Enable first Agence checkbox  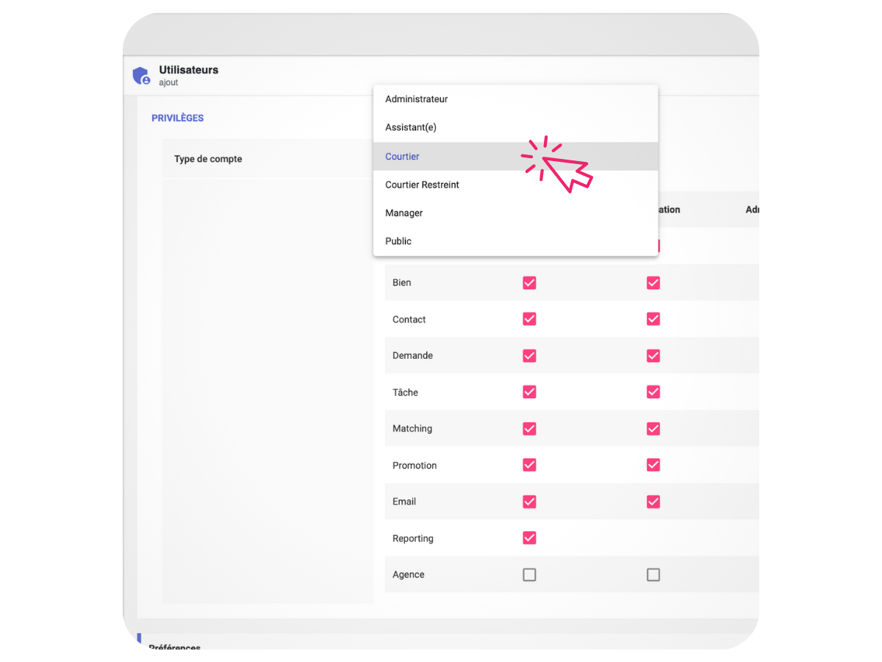tap(529, 574)
